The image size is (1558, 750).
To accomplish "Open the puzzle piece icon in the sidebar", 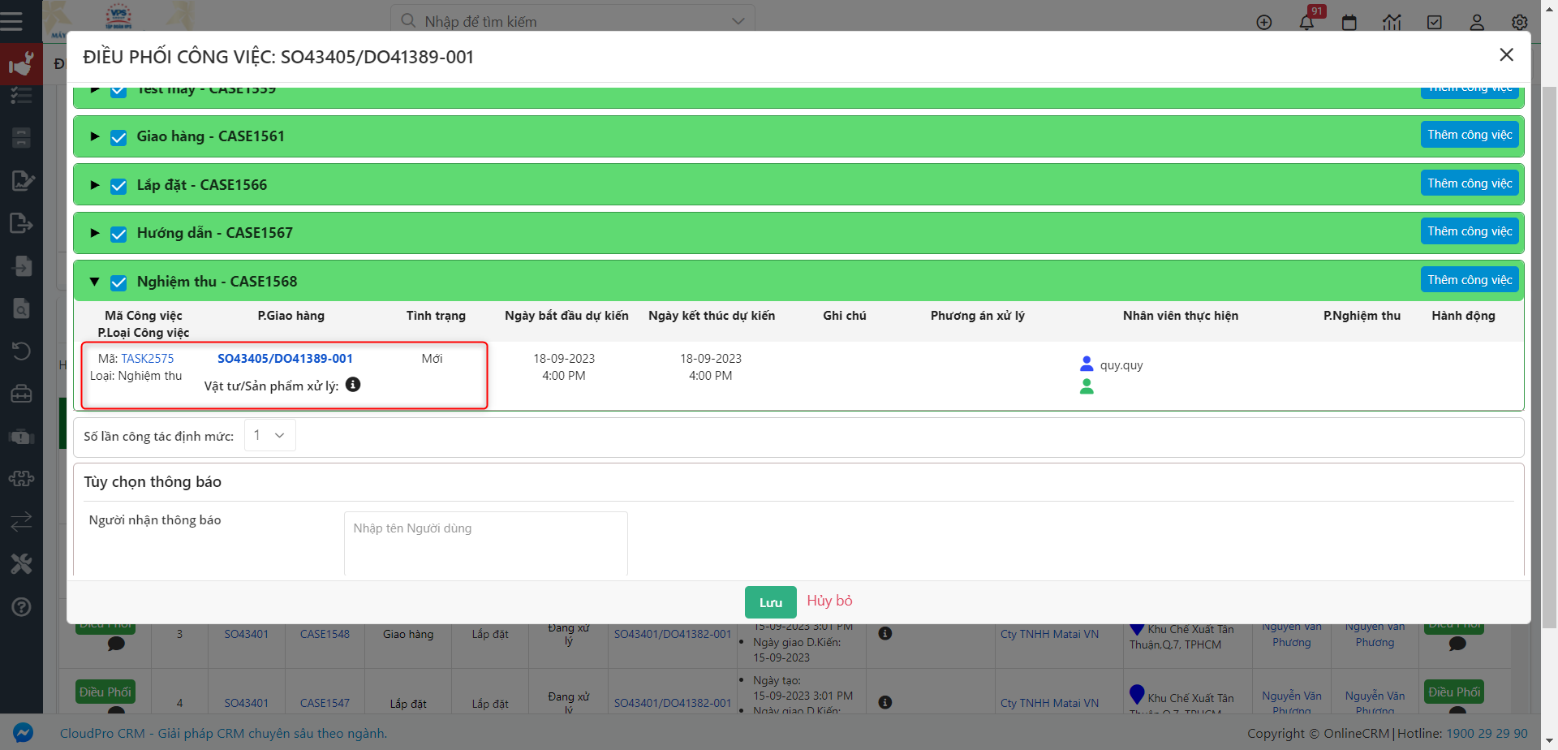I will point(21,479).
